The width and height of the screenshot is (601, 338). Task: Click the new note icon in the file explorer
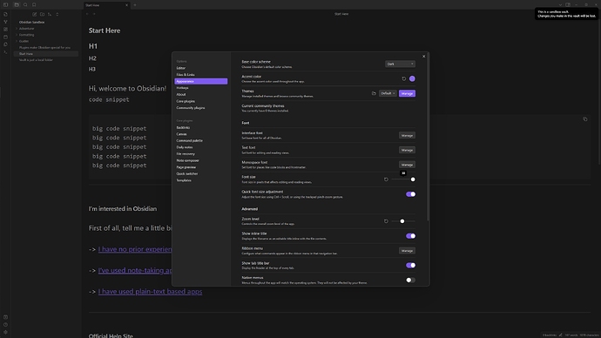tap(35, 14)
